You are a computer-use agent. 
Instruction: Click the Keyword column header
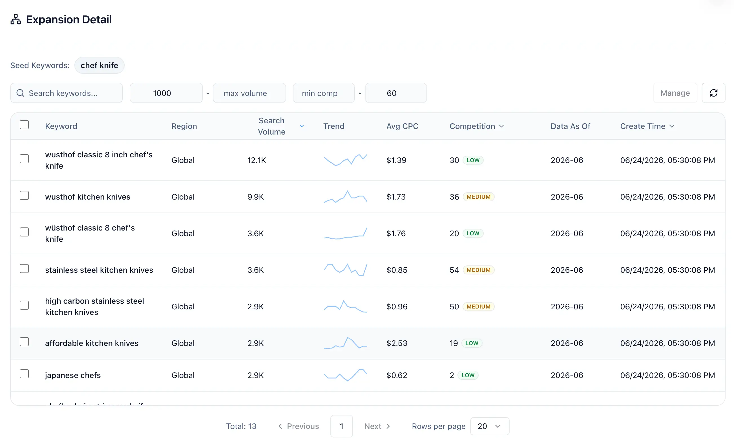point(61,126)
